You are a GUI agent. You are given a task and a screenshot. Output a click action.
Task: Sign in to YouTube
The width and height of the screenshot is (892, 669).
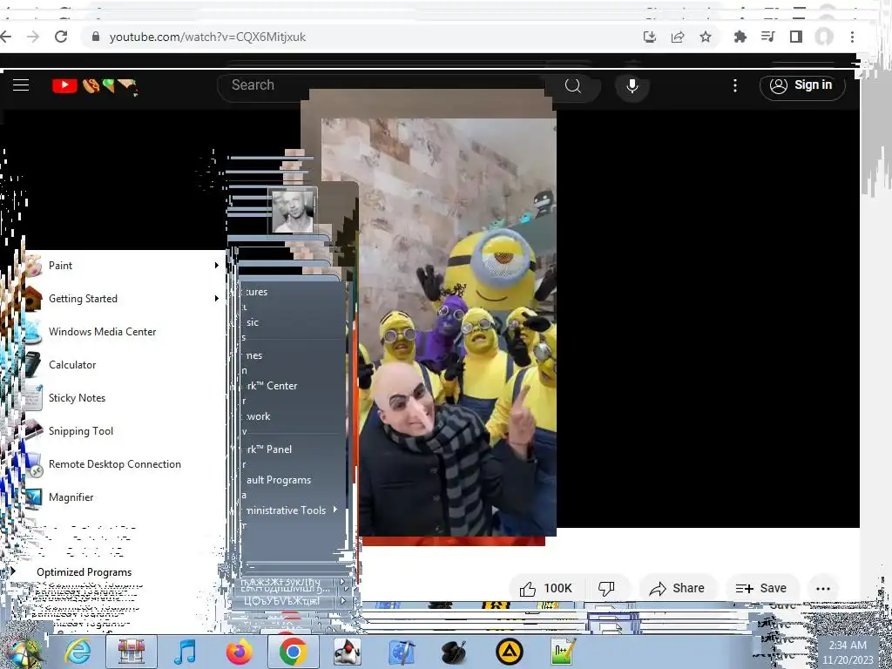coord(802,85)
